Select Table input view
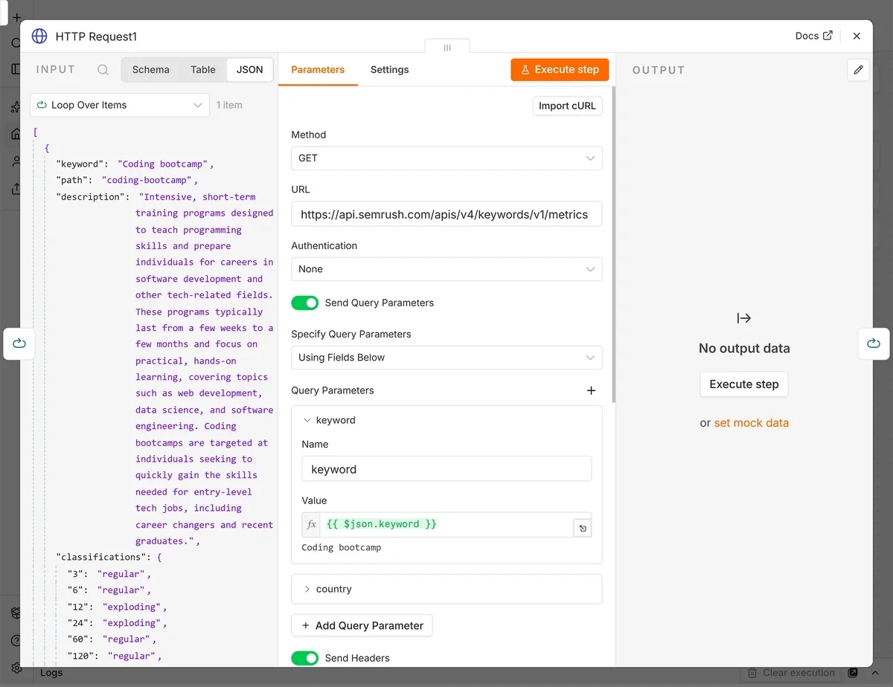The height and width of the screenshot is (687, 893). (x=202, y=69)
